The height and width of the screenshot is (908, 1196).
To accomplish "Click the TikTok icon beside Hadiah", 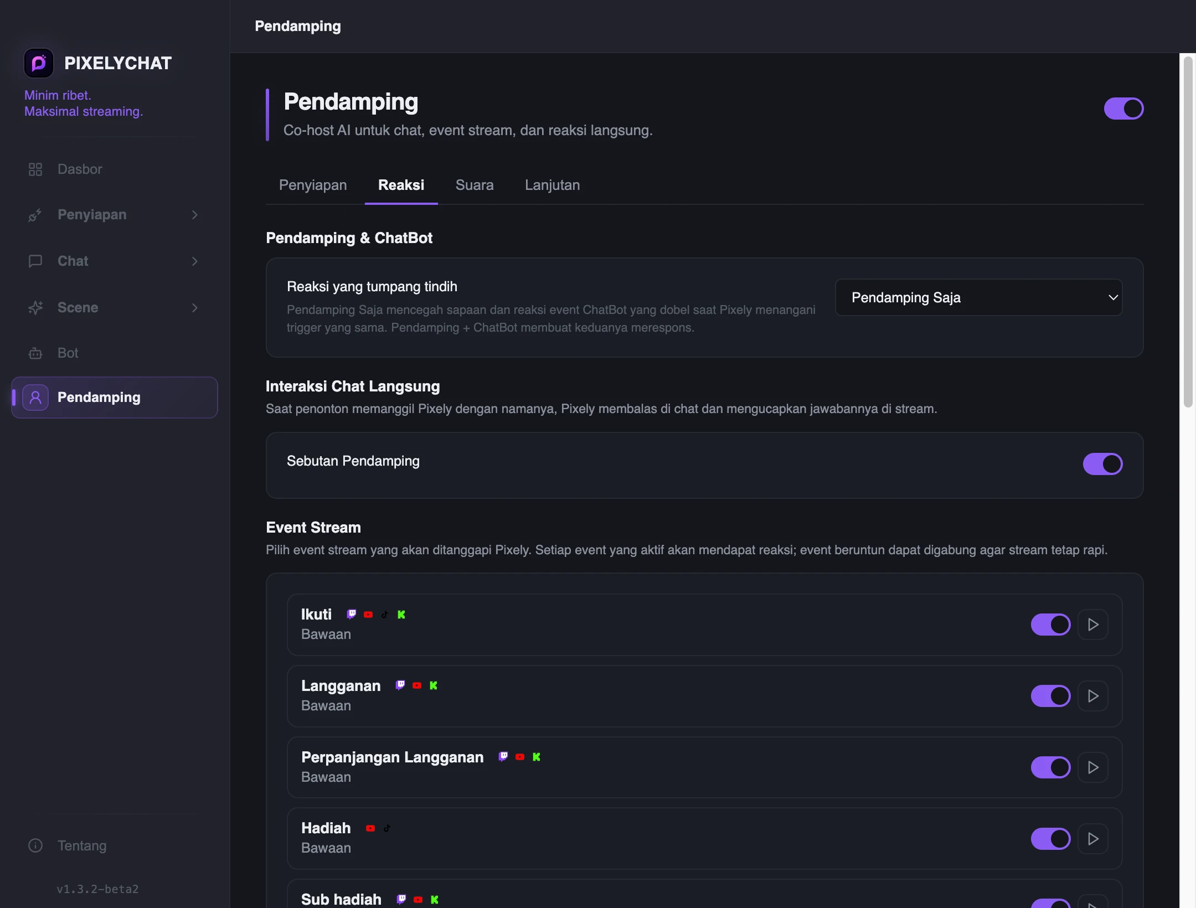I will [x=387, y=828].
